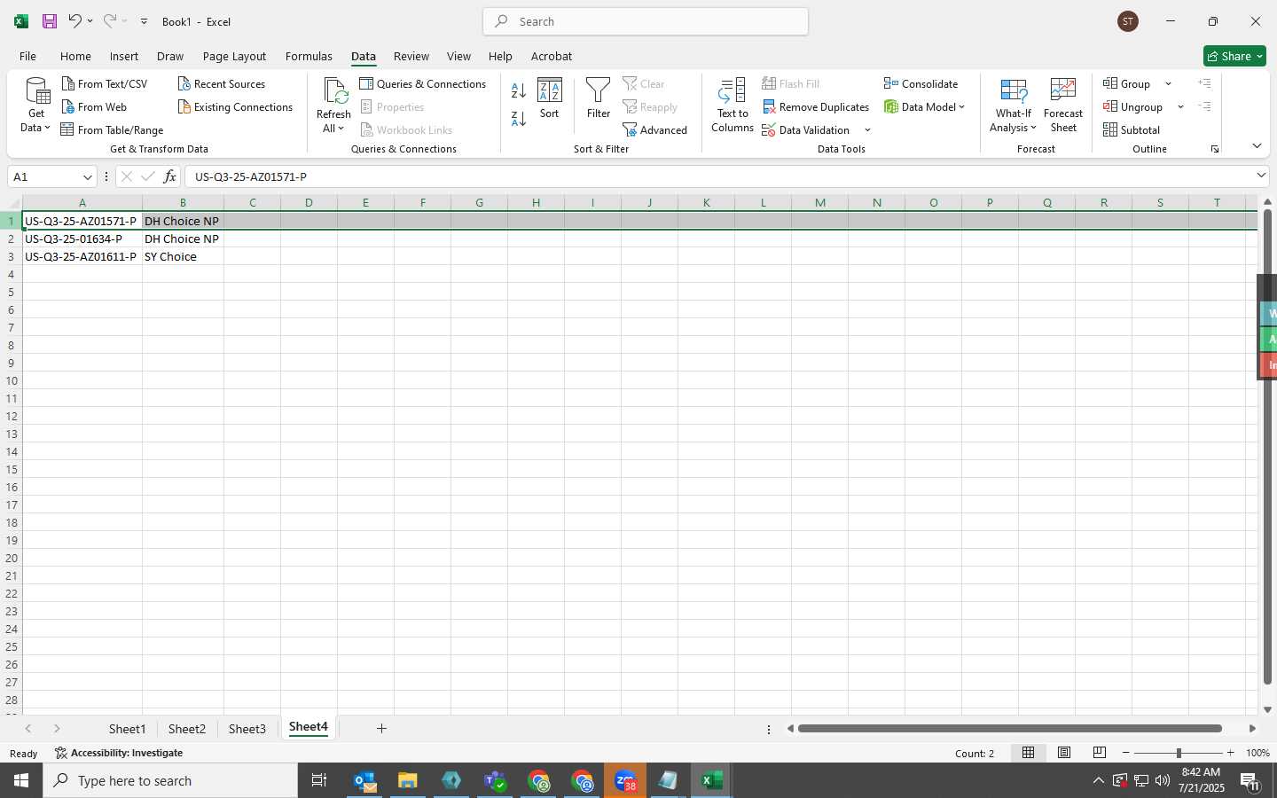Sort Z to A descending
This screenshot has height=798, width=1277.
519,117
